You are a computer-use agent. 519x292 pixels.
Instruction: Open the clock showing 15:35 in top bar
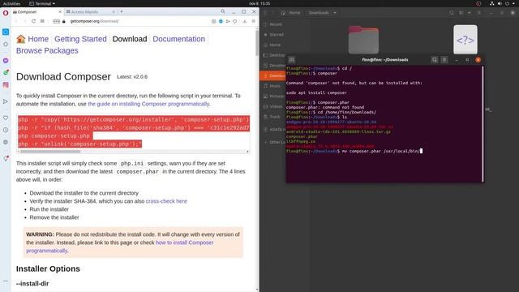tap(259, 3)
